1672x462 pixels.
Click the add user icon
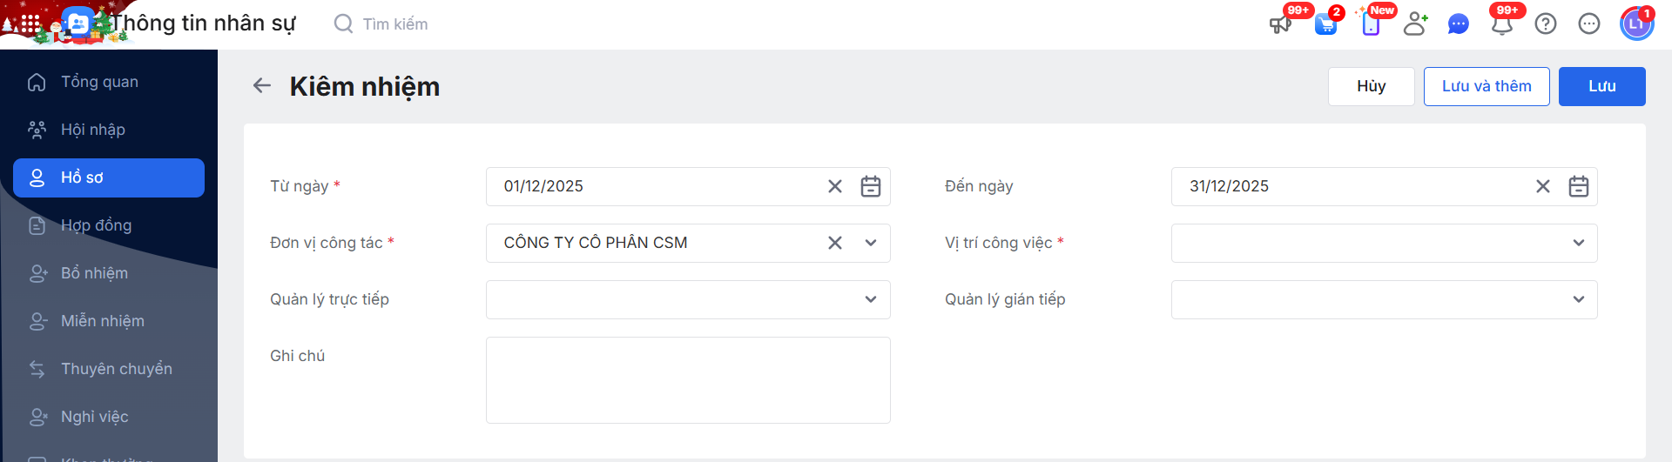click(1415, 23)
